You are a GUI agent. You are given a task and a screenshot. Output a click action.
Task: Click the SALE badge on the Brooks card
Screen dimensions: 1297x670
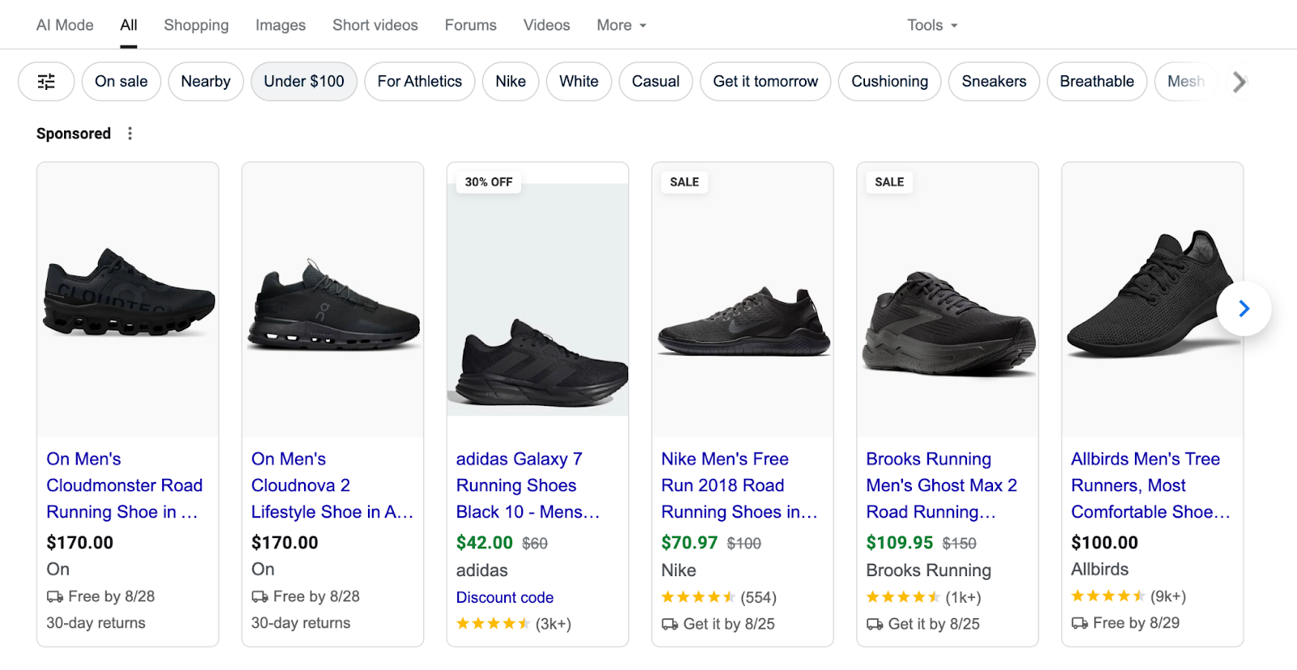889,182
